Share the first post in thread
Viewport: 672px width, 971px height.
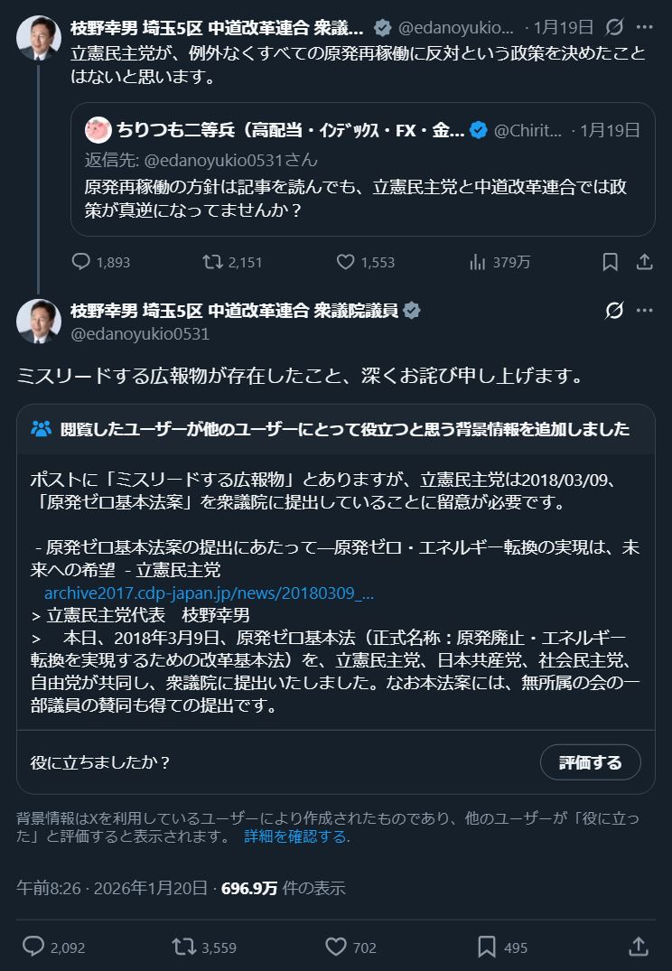(x=645, y=262)
